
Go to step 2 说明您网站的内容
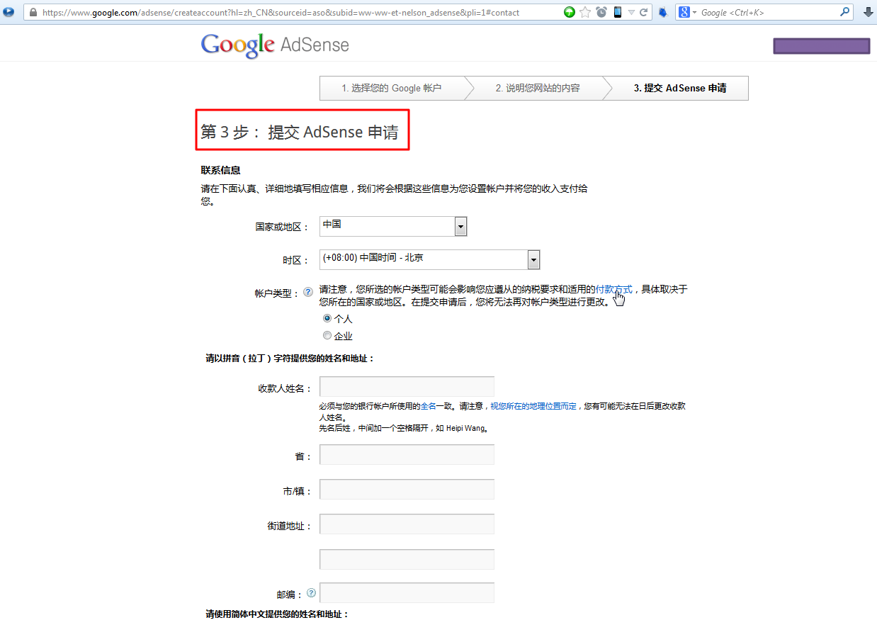538,88
